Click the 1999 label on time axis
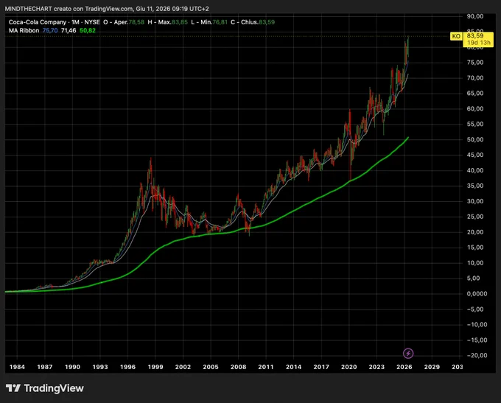The image size is (501, 403). (x=155, y=367)
